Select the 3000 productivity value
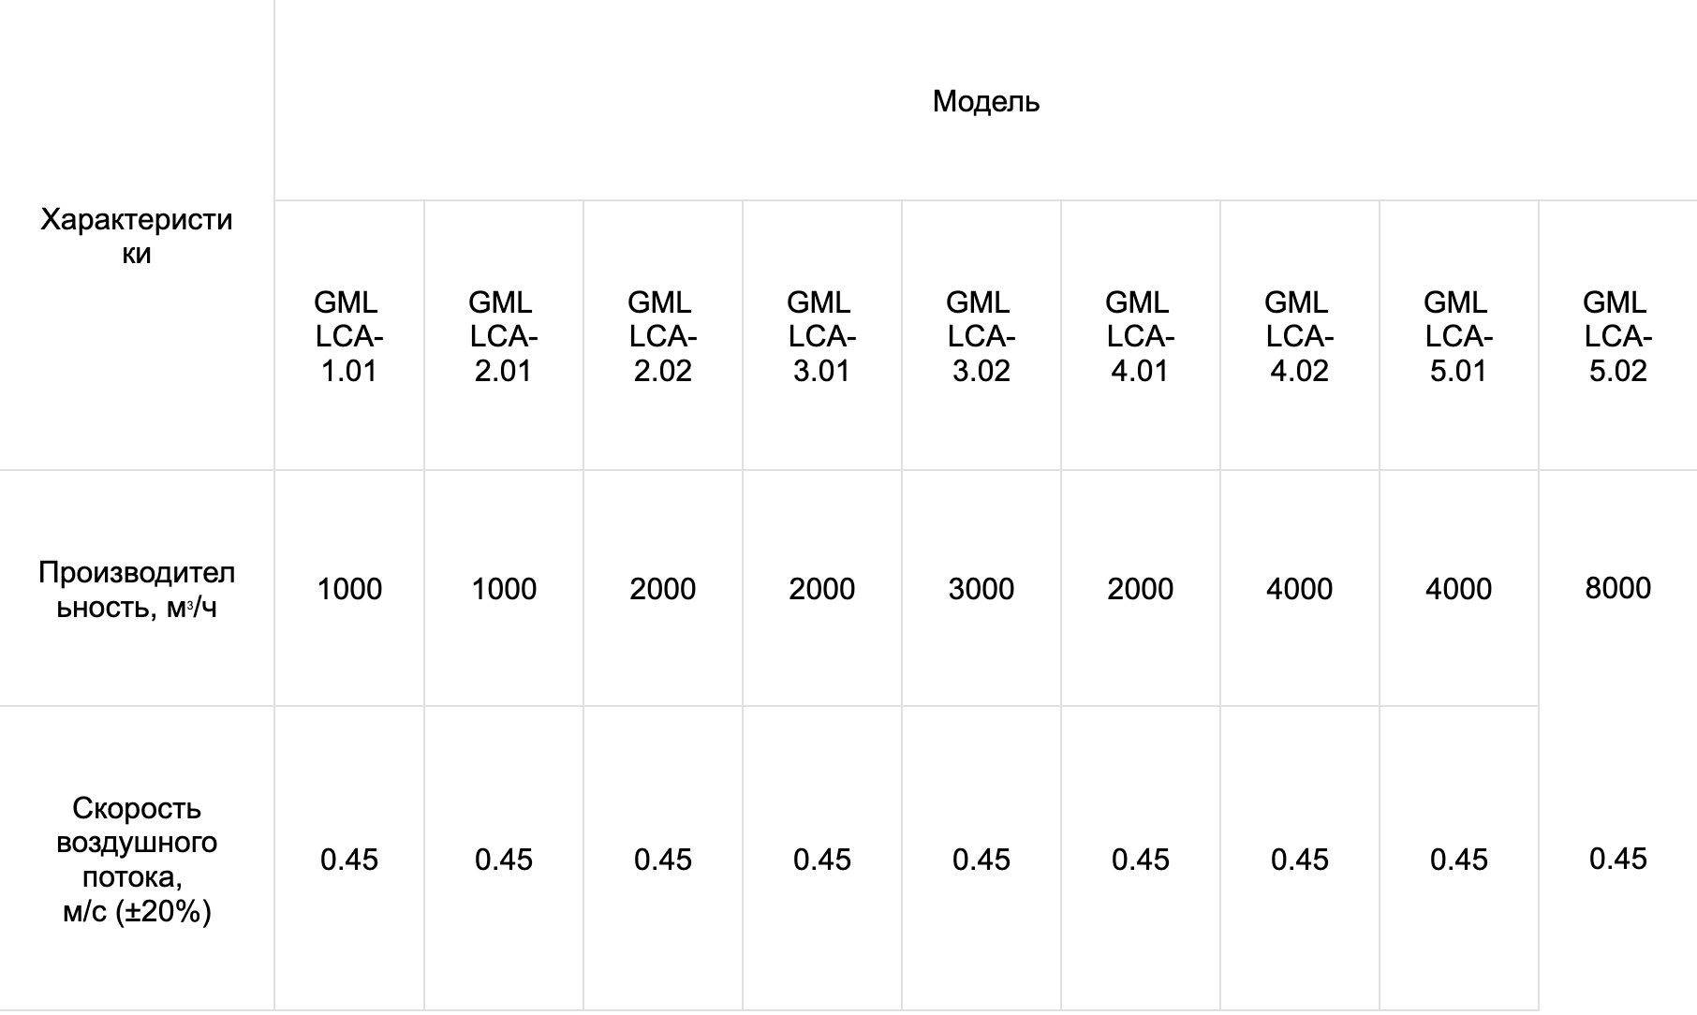The width and height of the screenshot is (1697, 1015). point(981,589)
